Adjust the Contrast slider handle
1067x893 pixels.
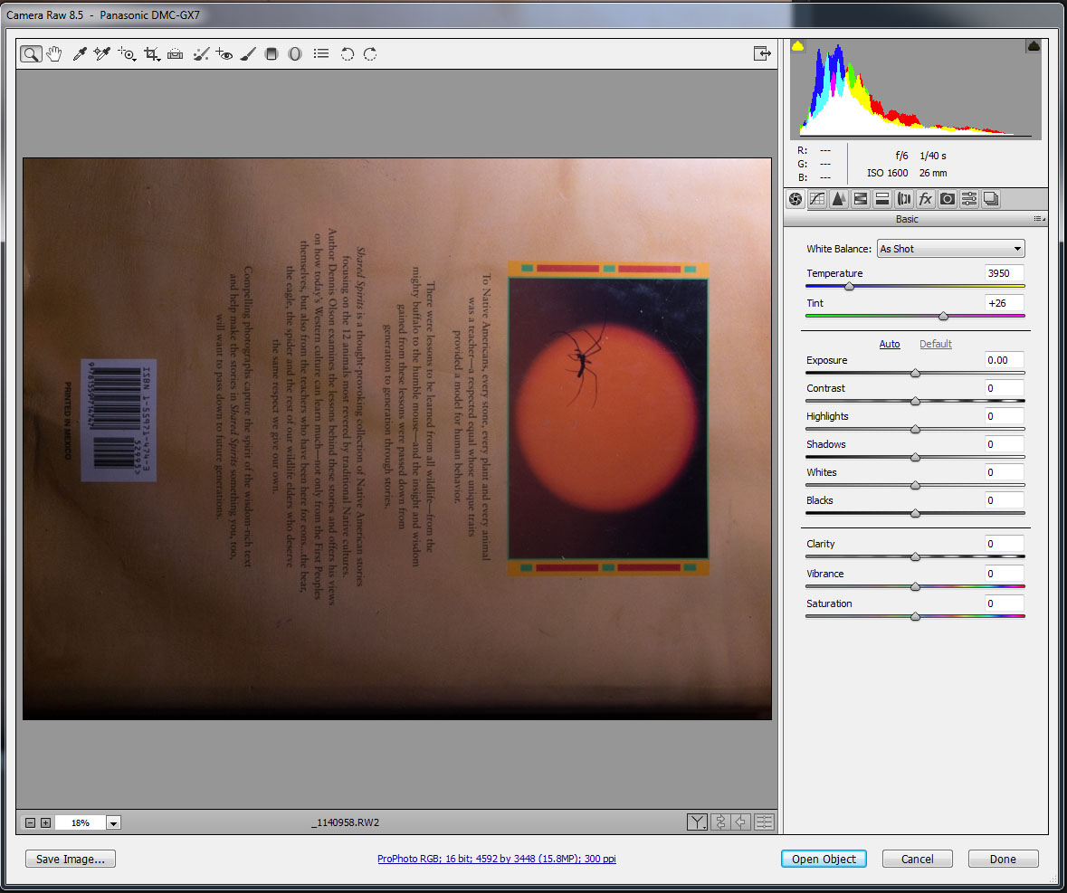(x=915, y=402)
